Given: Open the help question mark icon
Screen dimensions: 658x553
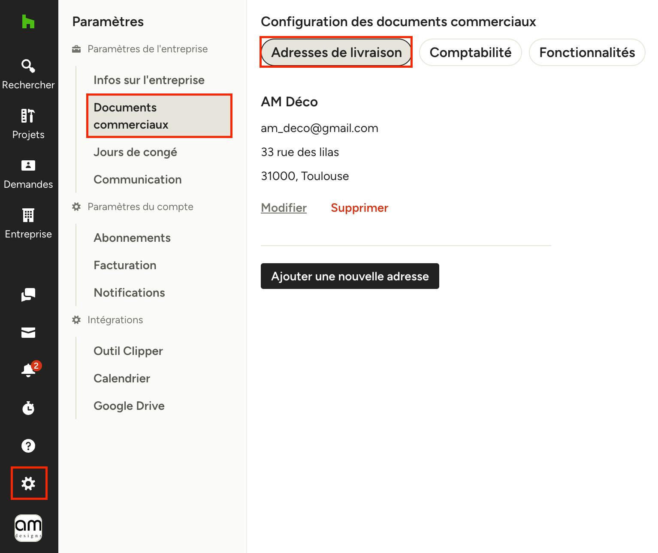Looking at the screenshot, I should [28, 446].
